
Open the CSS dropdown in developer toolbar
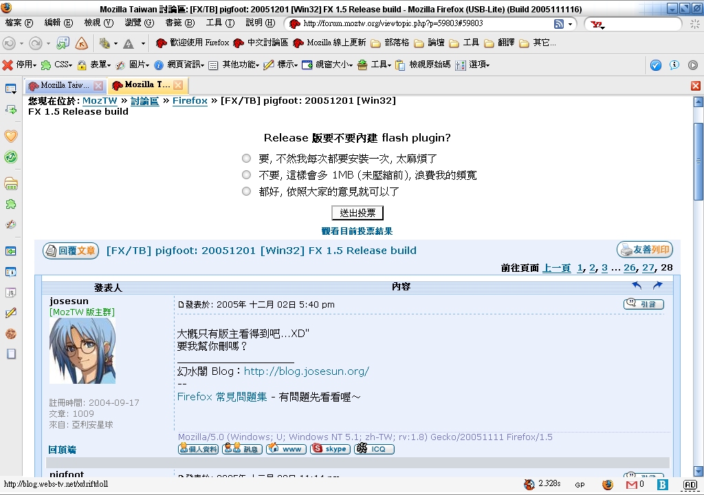(x=56, y=65)
